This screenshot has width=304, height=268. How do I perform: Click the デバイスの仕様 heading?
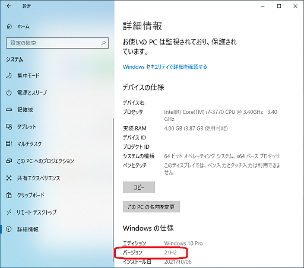[144, 87]
